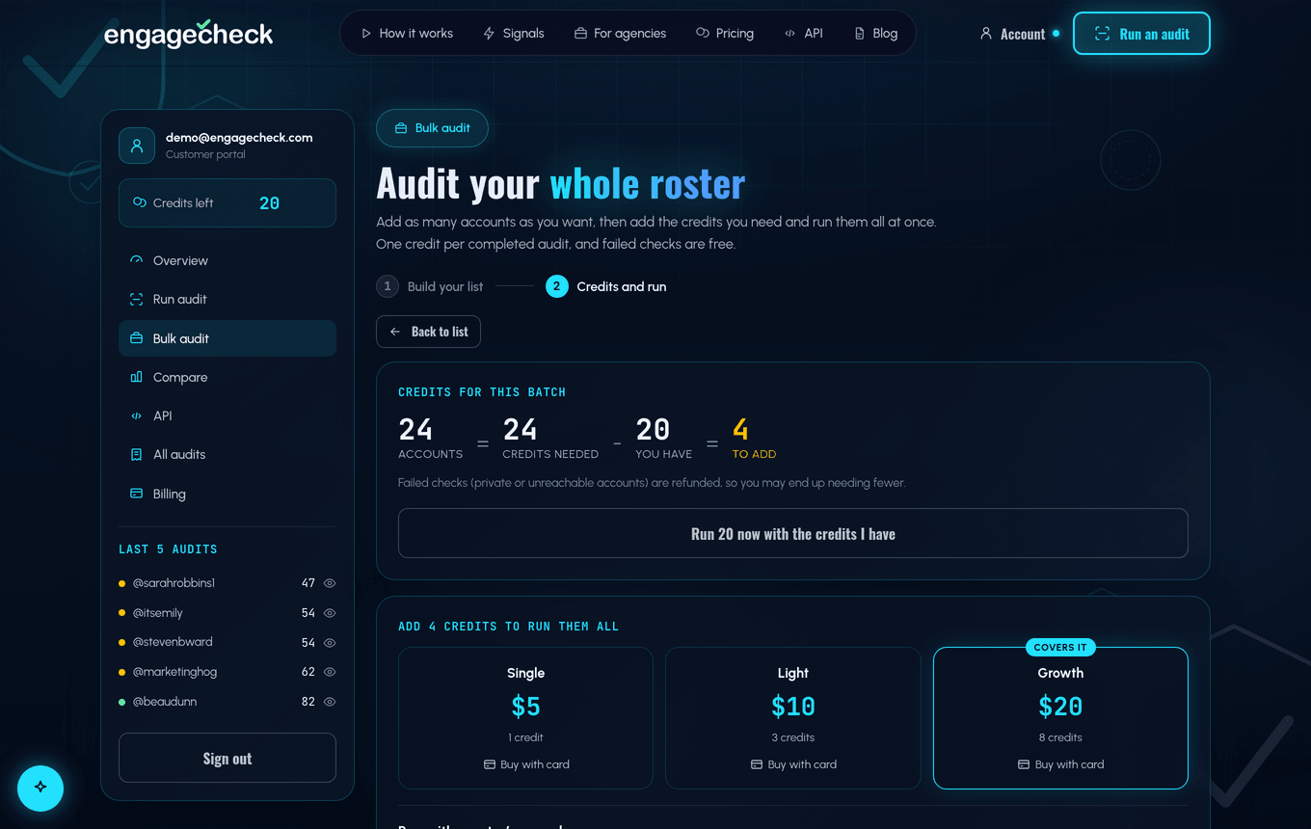Click the engagecheck logo
This screenshot has height=829, width=1311.
pos(189,34)
